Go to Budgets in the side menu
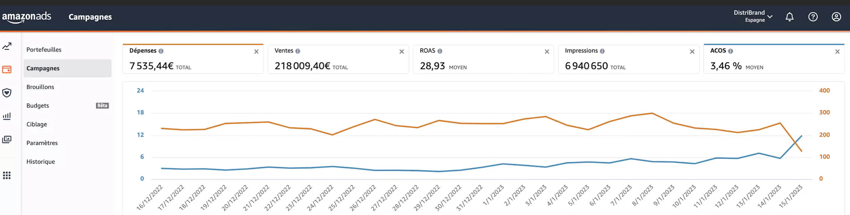 [38, 106]
